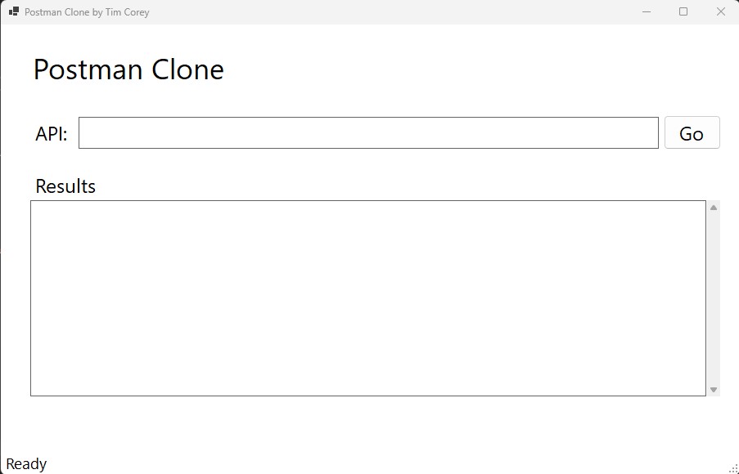Click the "Results" label
This screenshot has height=474, width=739.
tap(65, 186)
